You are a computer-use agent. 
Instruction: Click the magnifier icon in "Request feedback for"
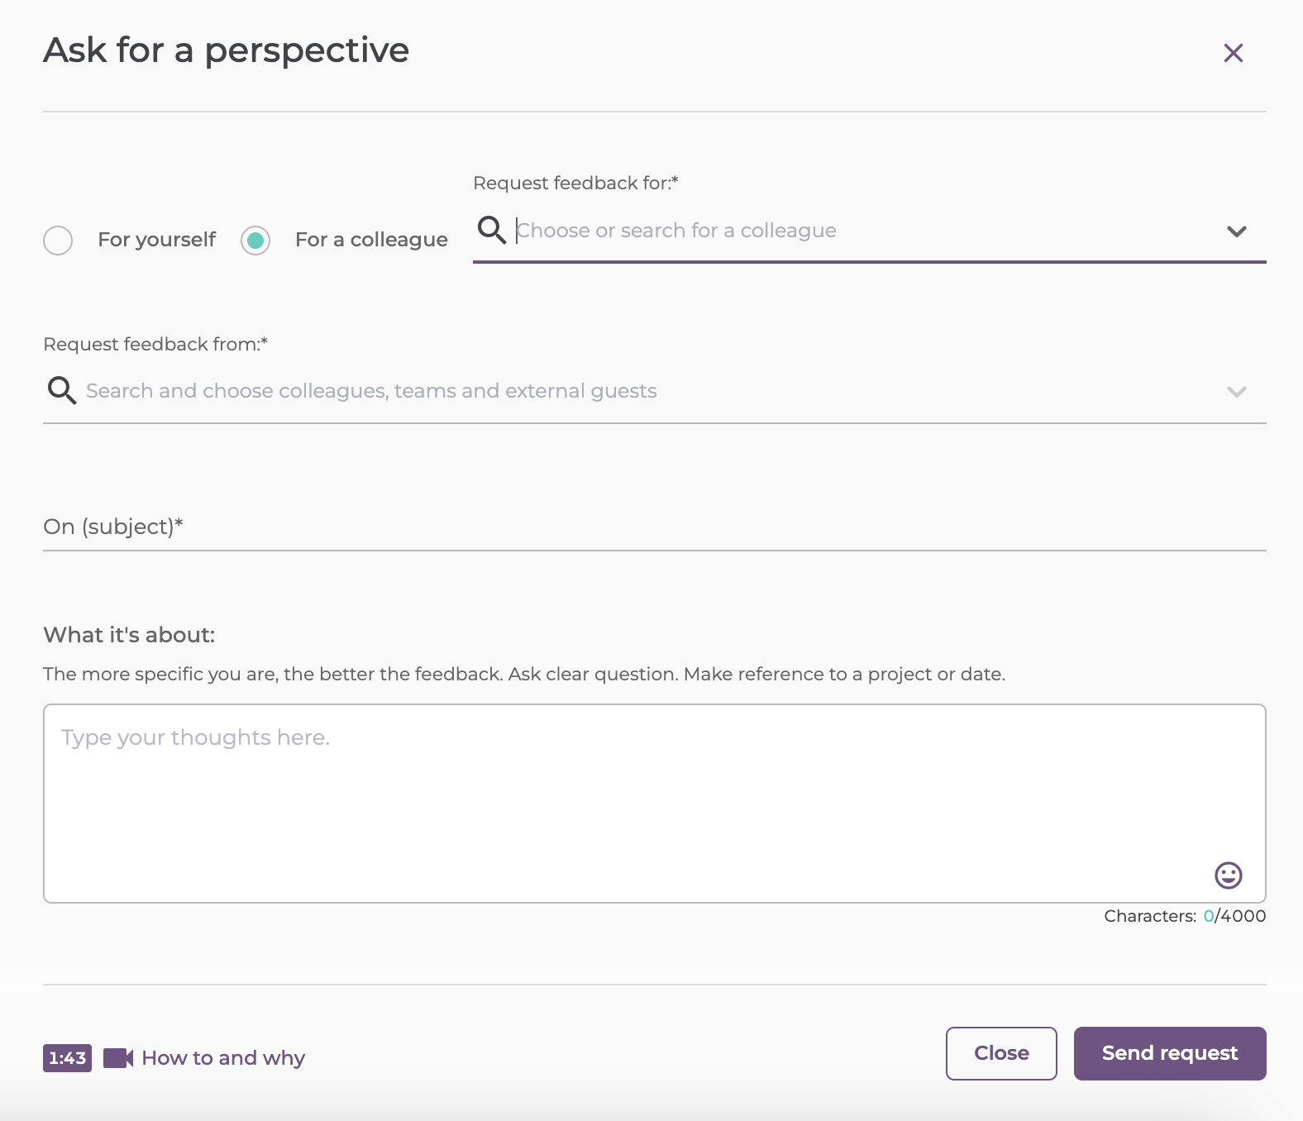492,230
